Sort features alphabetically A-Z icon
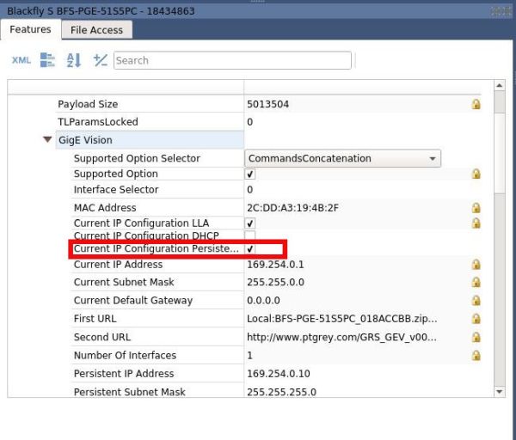 (74, 60)
